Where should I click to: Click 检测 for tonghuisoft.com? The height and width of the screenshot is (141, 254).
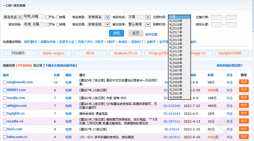point(68,82)
